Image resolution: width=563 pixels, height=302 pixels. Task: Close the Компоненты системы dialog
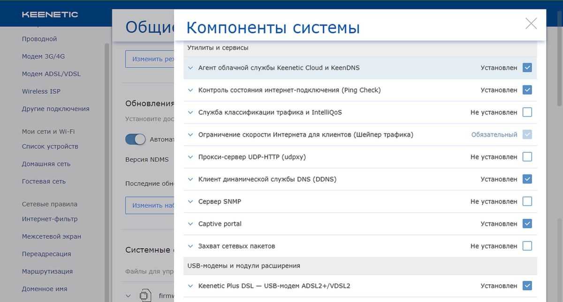(x=531, y=23)
